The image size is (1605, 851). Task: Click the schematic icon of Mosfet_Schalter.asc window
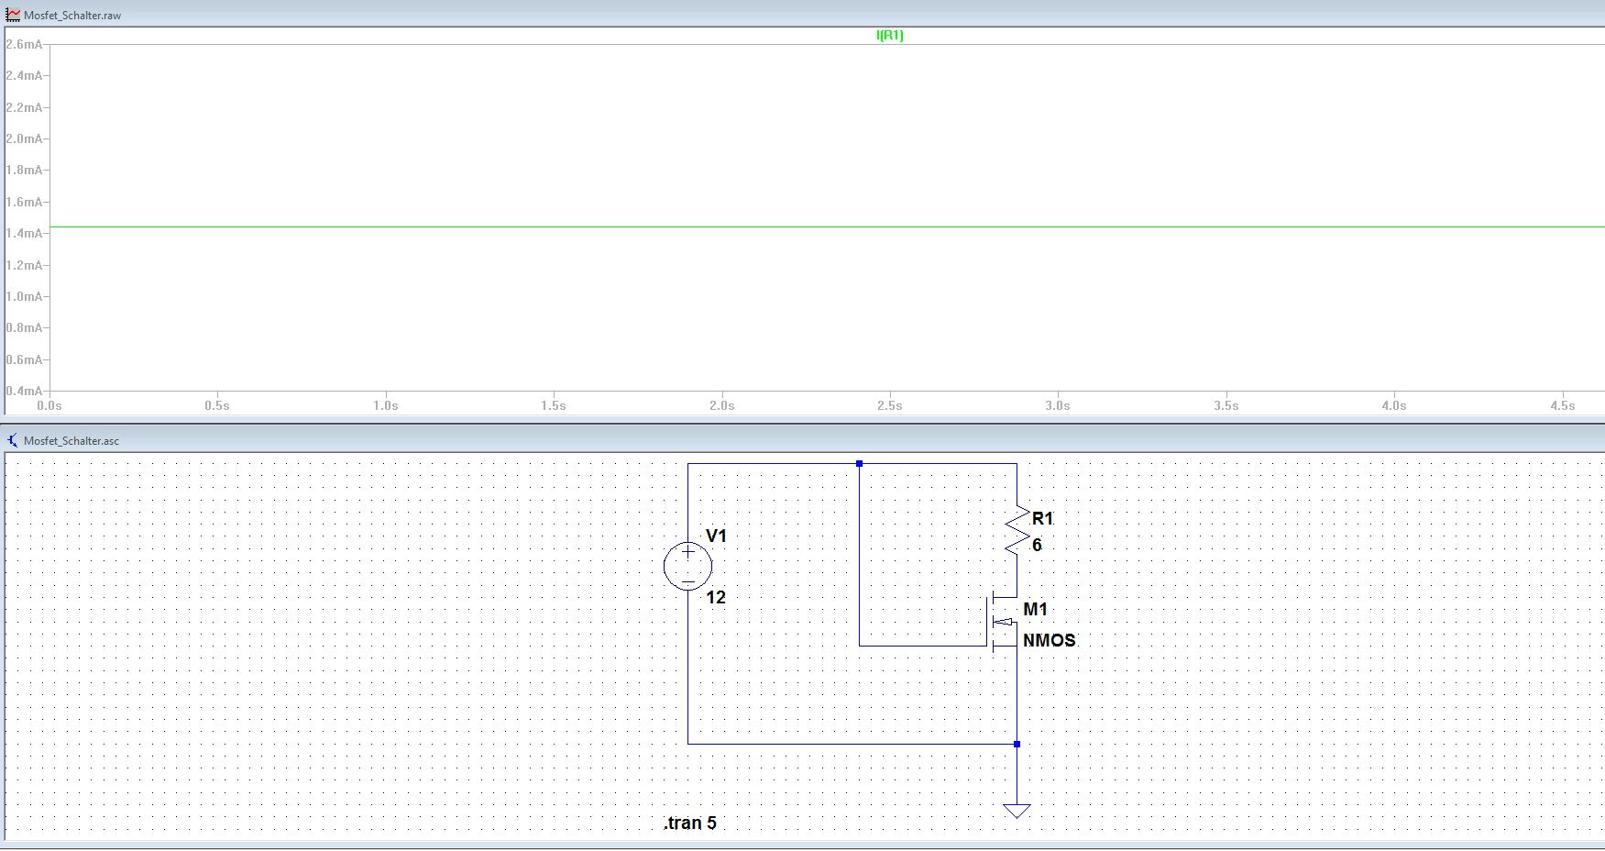pos(13,440)
